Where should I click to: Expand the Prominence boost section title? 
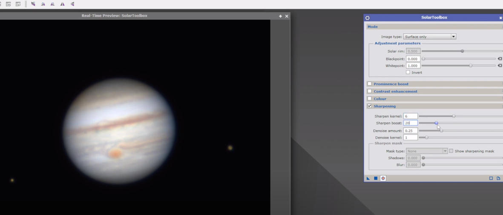(x=391, y=84)
